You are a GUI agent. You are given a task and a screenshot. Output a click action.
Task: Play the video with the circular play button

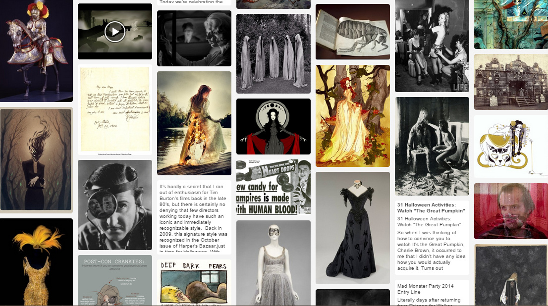pos(115,32)
